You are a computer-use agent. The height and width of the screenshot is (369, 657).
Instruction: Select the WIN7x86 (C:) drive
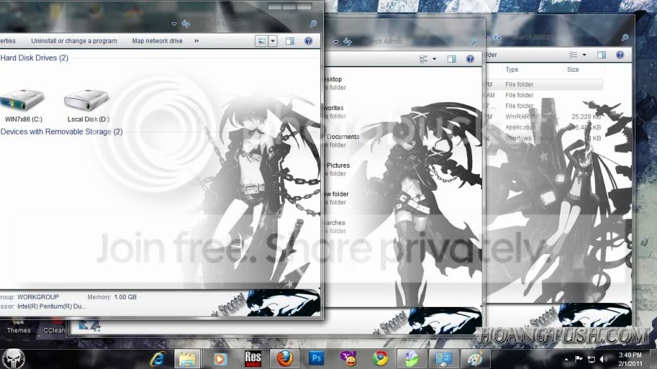23,106
